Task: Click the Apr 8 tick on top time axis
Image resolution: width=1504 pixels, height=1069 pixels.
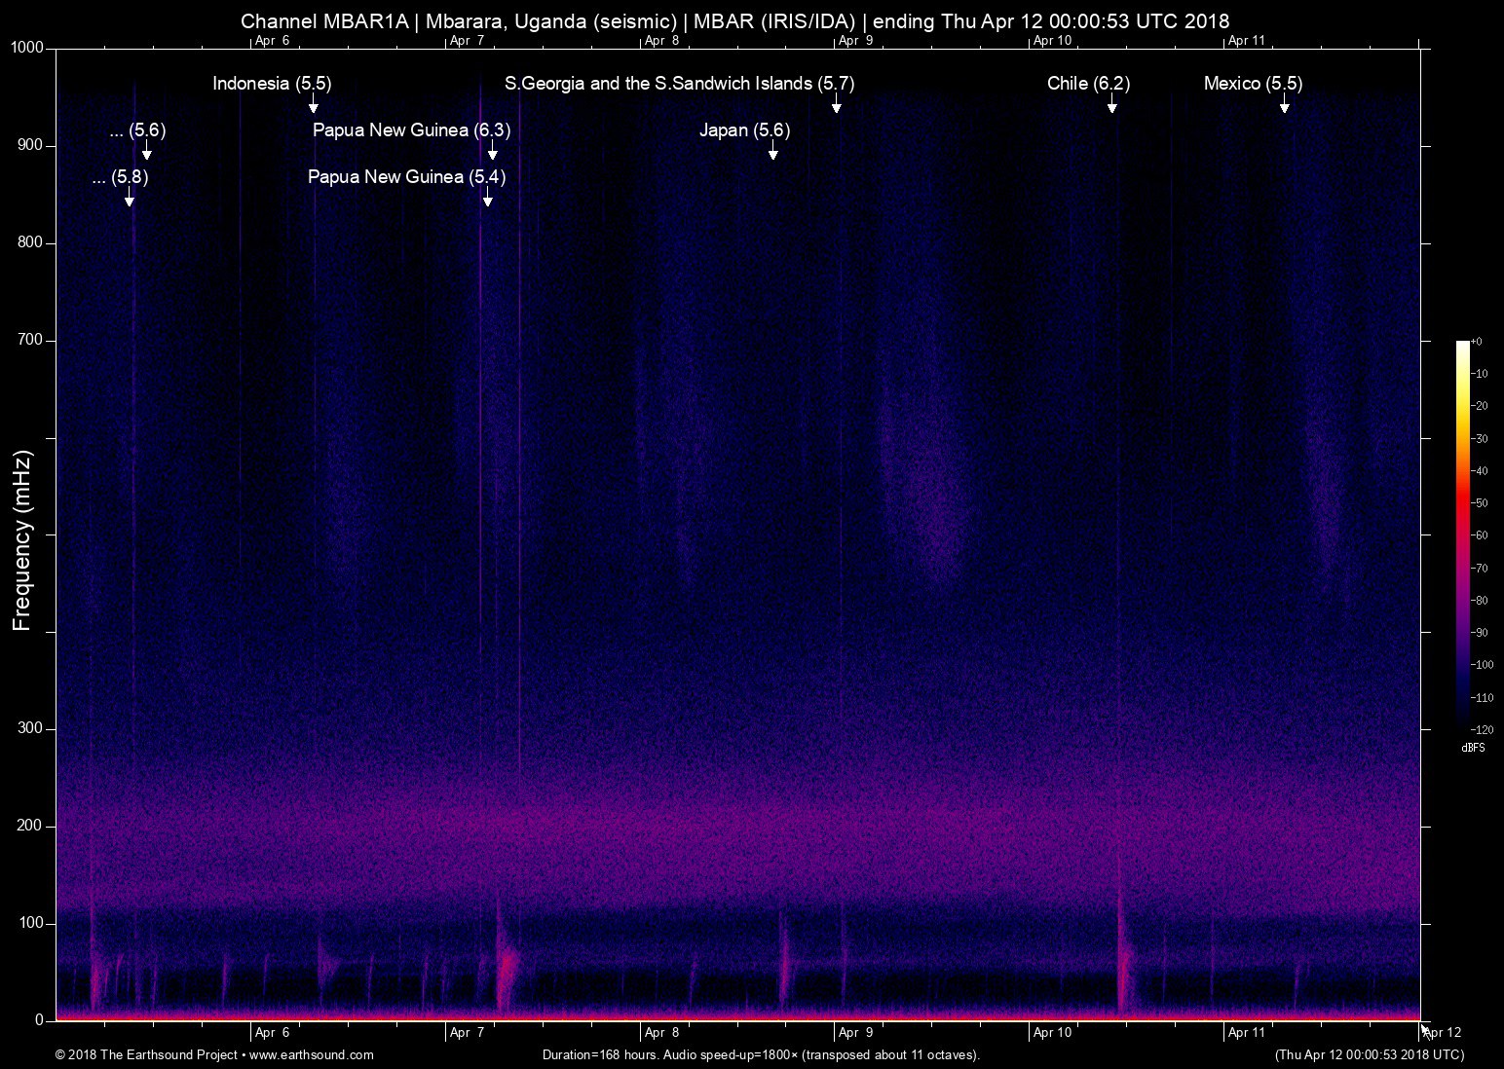Action: pyautogui.click(x=661, y=41)
